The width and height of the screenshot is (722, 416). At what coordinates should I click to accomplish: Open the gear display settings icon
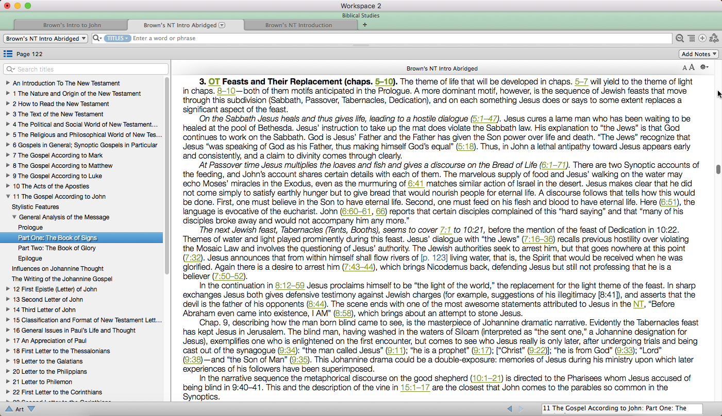[x=704, y=67]
